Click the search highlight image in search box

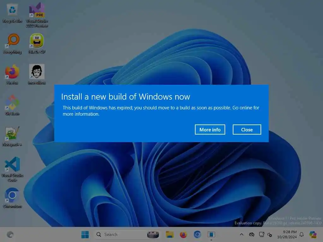[153, 234]
